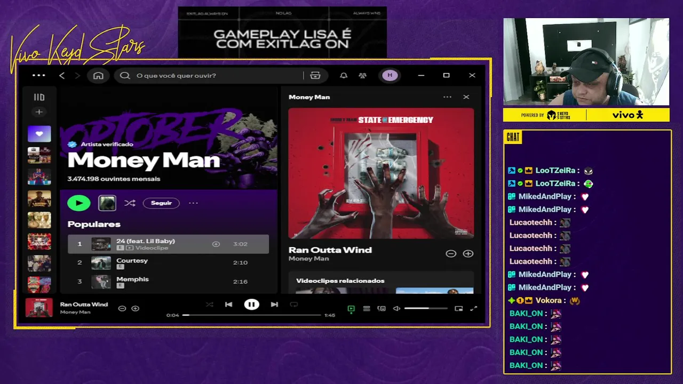Pause the current song
This screenshot has width=683, height=384.
[251, 305]
